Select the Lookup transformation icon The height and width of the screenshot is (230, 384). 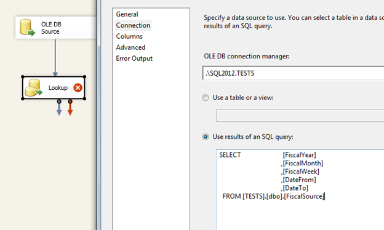click(34, 87)
